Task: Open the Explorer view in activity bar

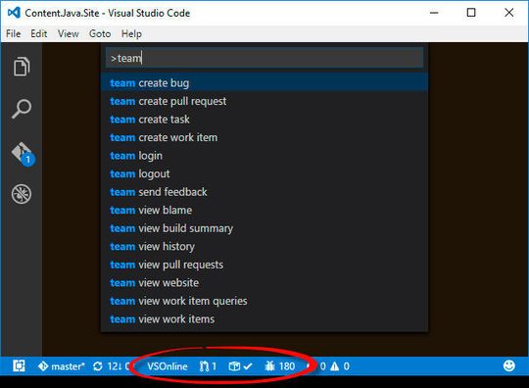Action: [22, 66]
